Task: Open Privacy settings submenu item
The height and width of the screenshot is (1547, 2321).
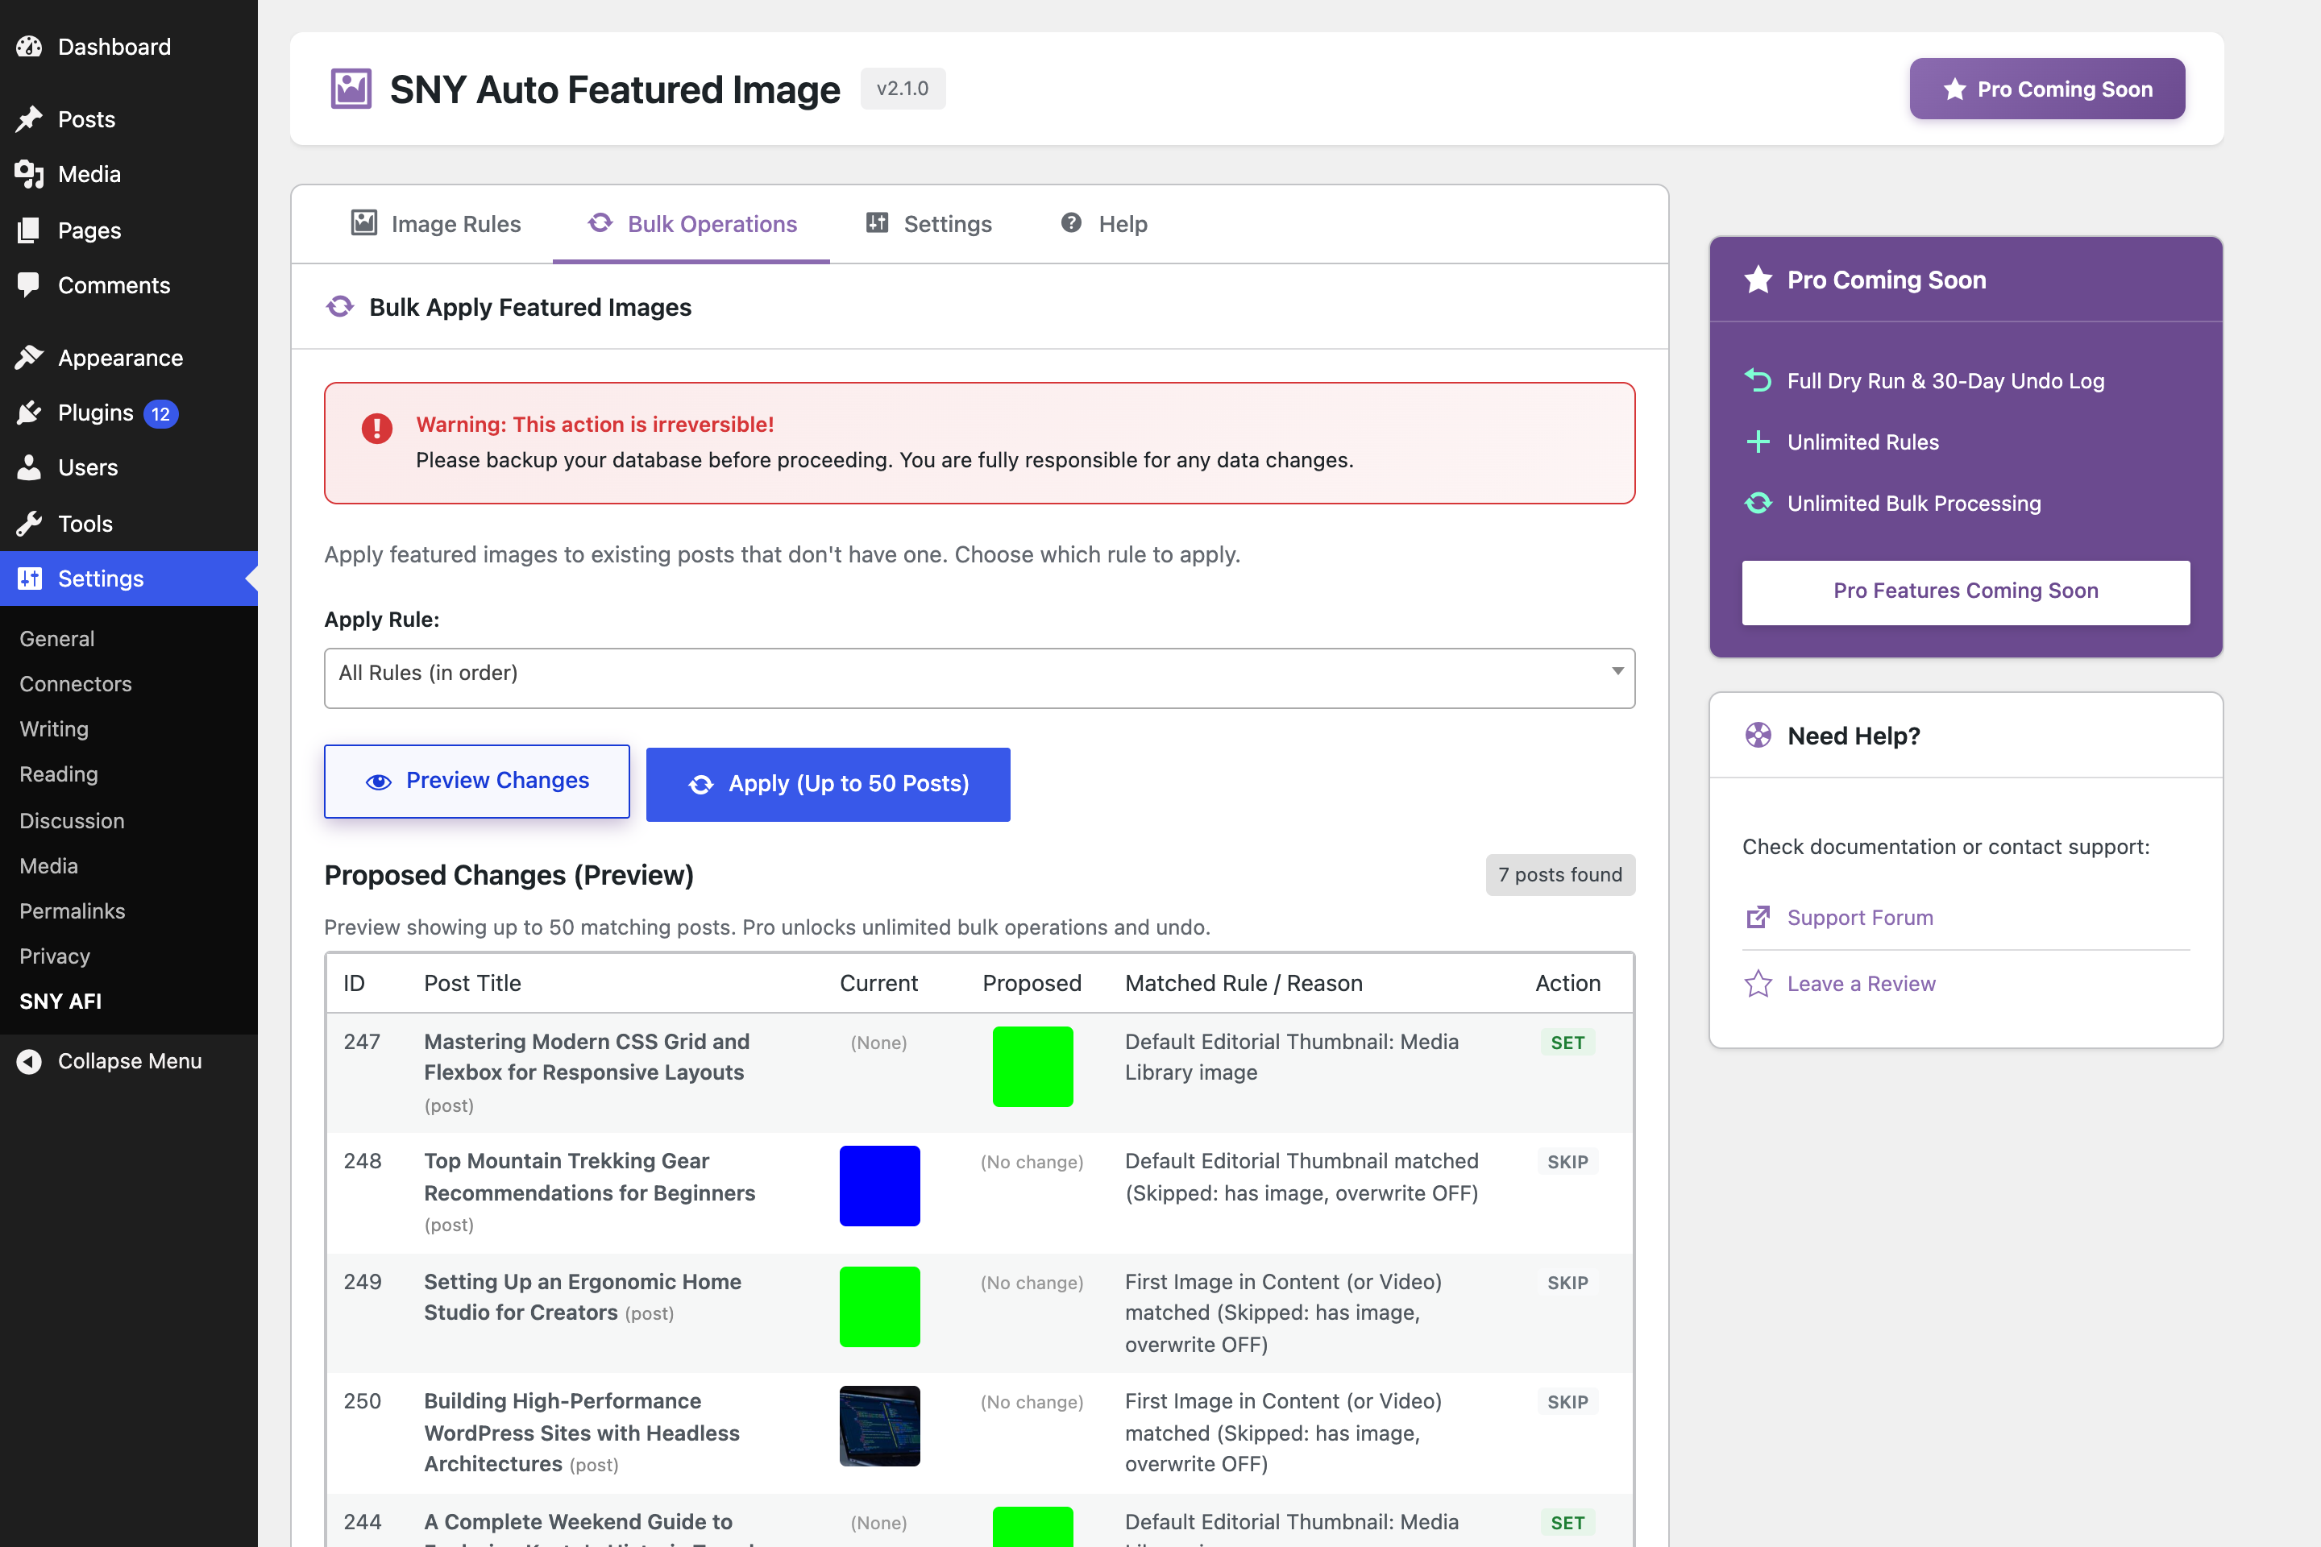Action: (x=56, y=956)
